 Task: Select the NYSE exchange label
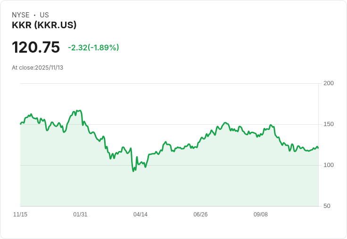[21, 15]
